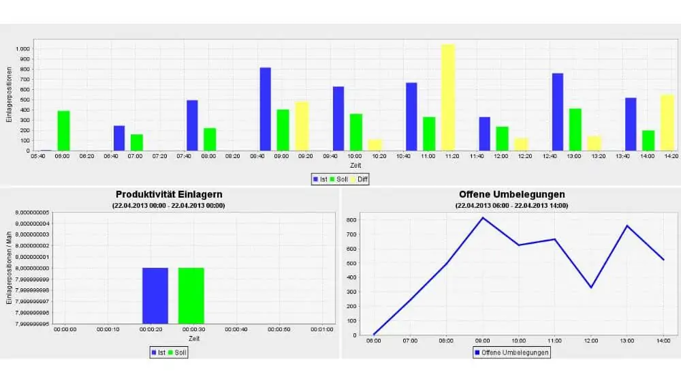Click the Einlagerpositionen axis label of top chart

[10, 95]
